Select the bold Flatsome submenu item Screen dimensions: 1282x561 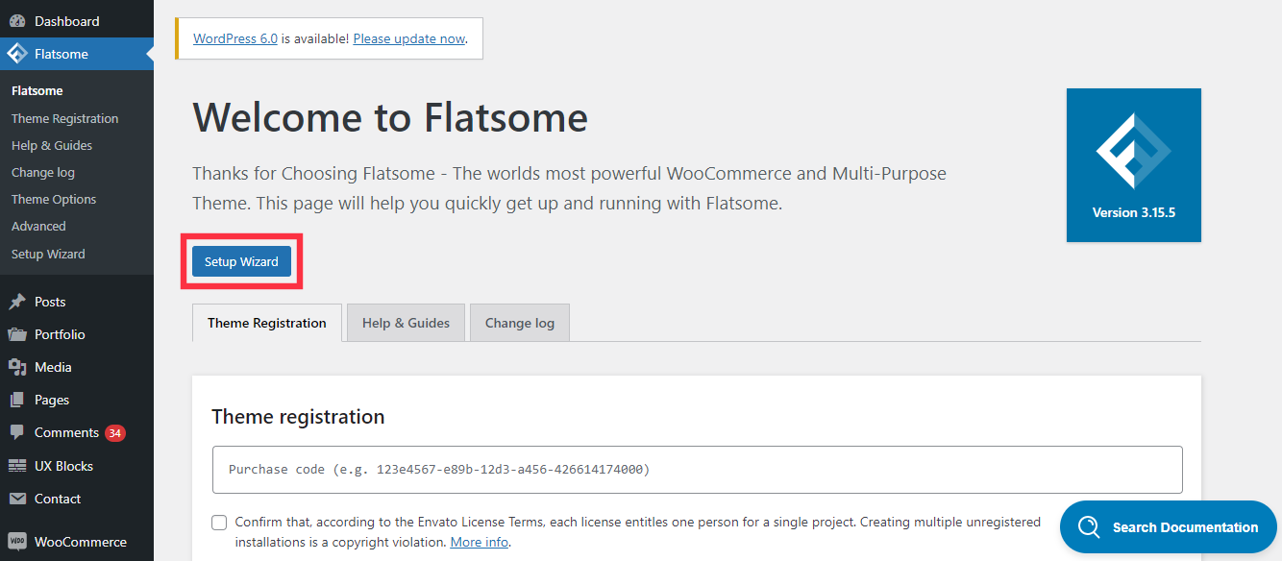[37, 91]
